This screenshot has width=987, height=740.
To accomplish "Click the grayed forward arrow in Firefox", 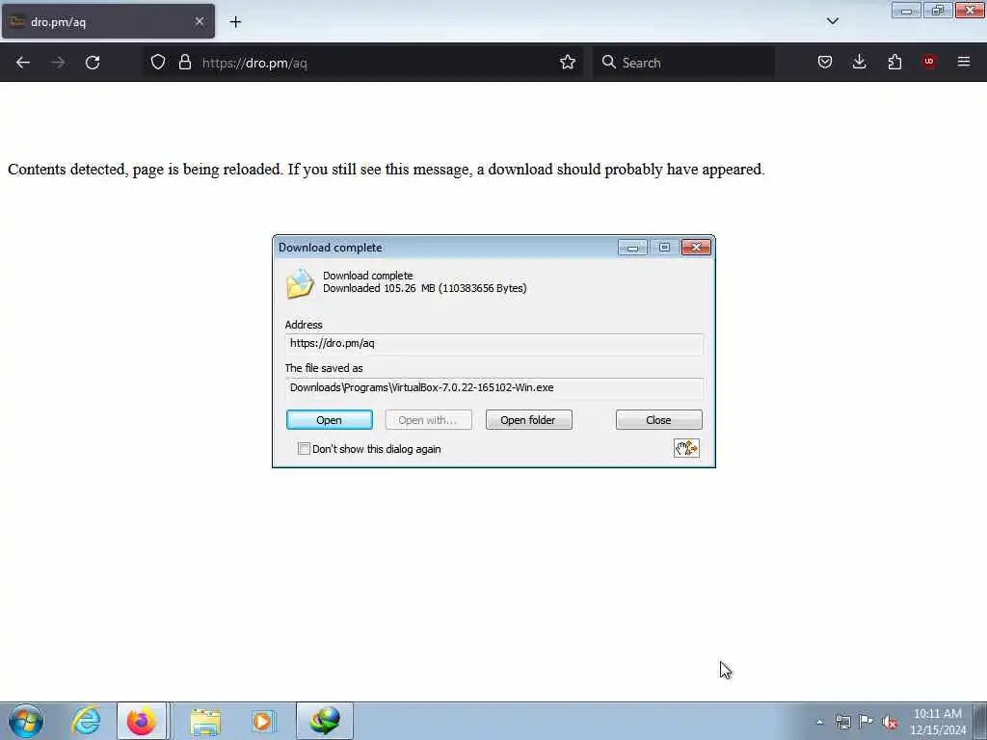I will pos(58,63).
